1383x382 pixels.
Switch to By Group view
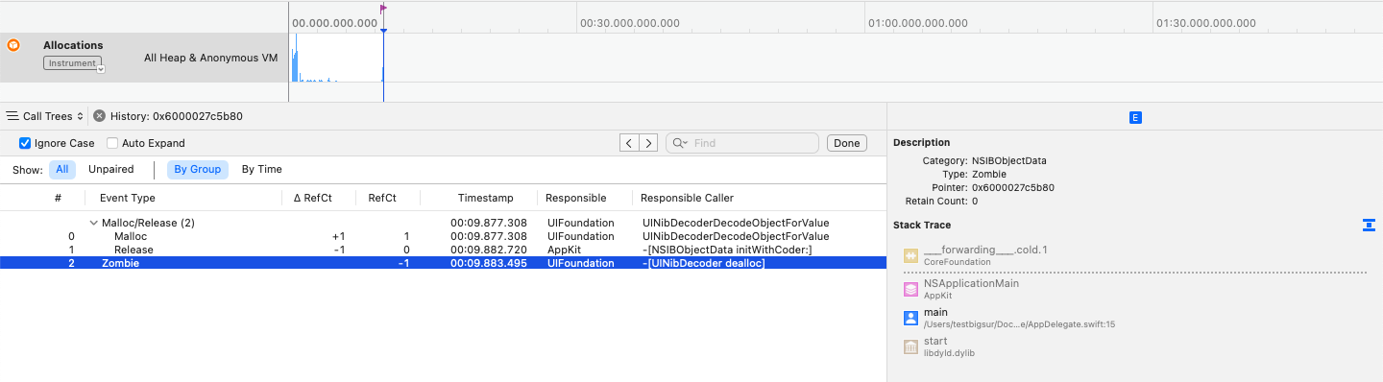tap(198, 169)
